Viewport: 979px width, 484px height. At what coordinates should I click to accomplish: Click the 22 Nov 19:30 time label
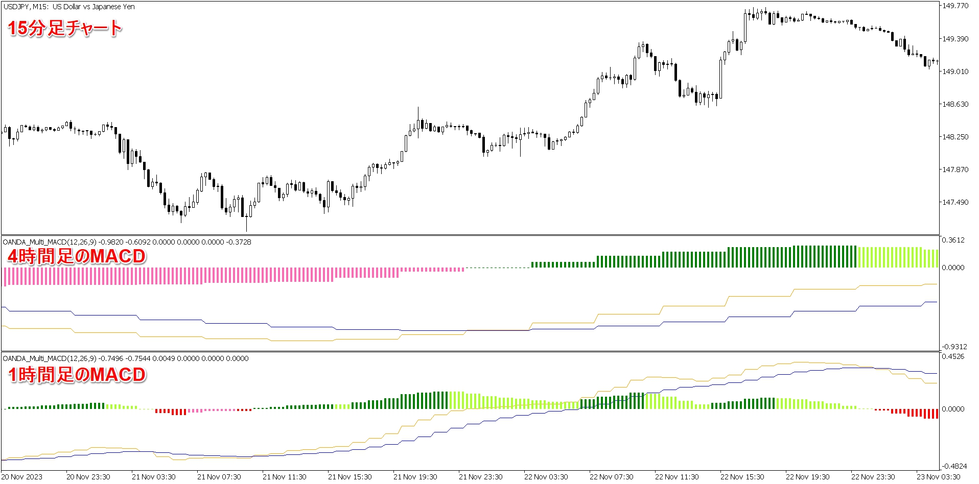807,477
